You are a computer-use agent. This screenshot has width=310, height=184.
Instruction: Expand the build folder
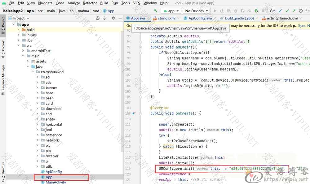18,30
